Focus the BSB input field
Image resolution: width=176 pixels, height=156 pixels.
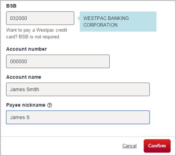point(40,18)
